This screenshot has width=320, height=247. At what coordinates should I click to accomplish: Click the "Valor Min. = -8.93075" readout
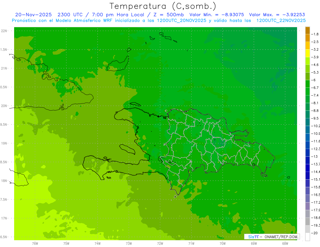pos(217,15)
